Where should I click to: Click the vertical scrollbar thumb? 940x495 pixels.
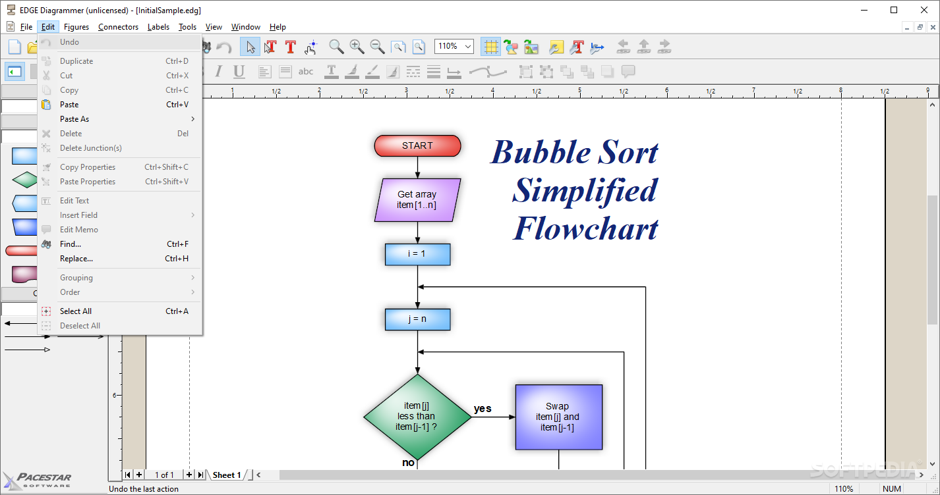[933, 260]
